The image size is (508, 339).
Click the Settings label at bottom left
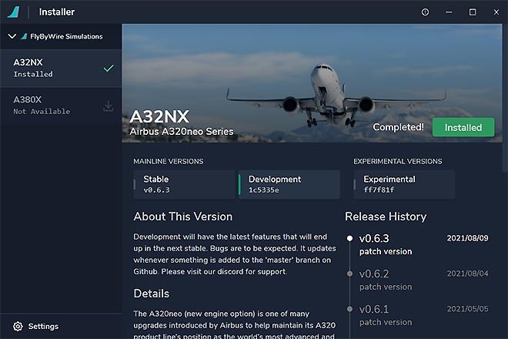(43, 326)
